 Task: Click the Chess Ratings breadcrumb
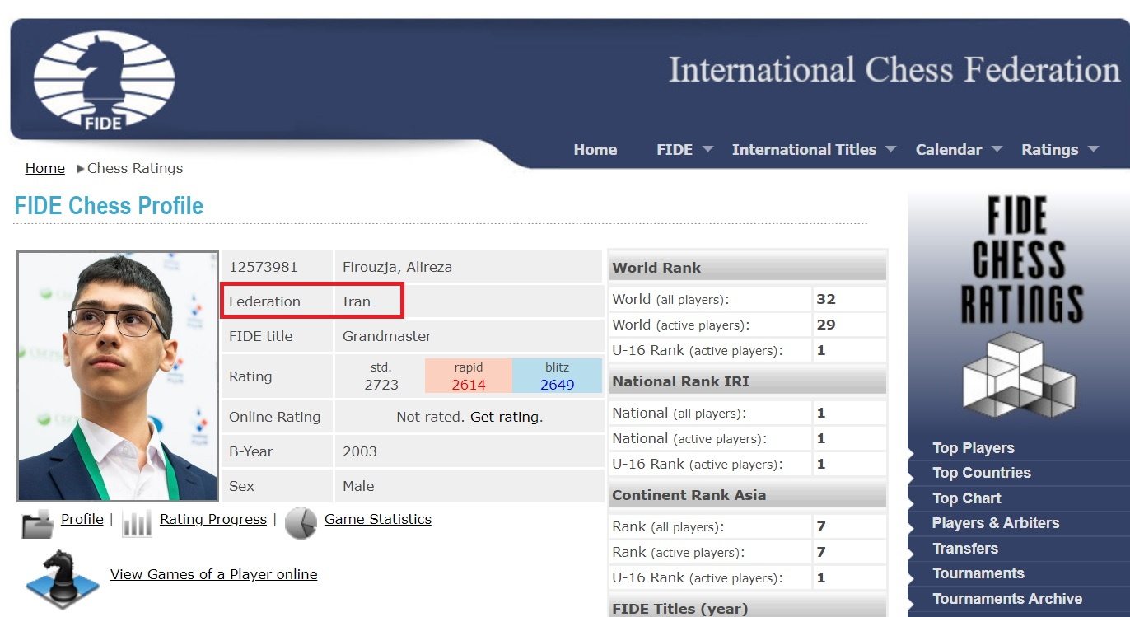click(135, 168)
